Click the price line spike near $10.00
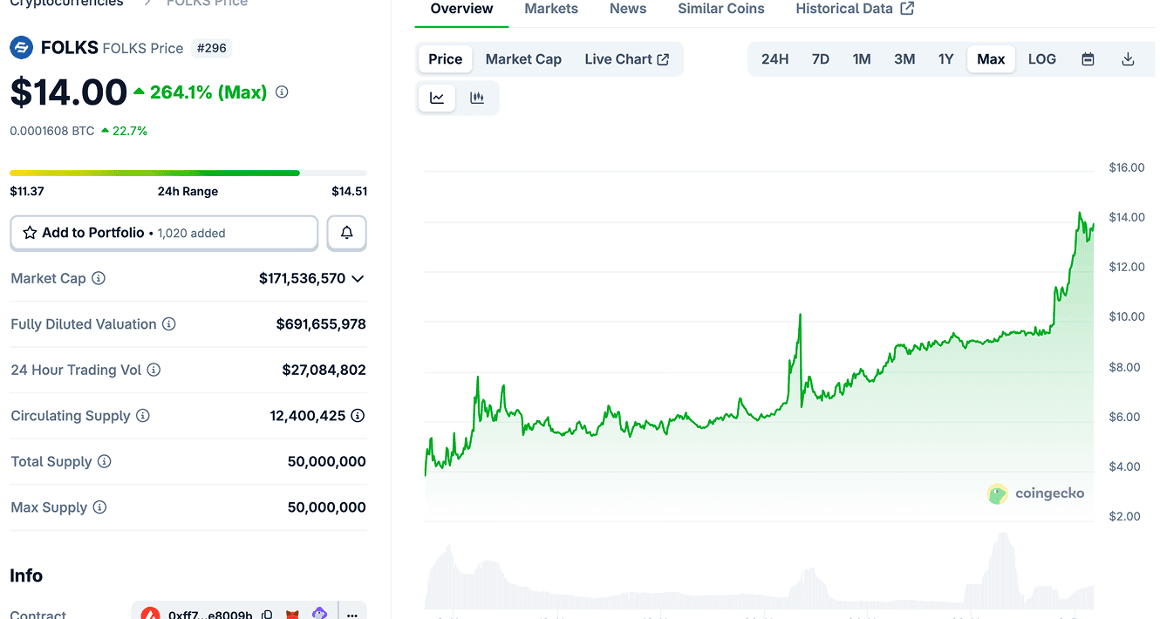 tap(800, 318)
